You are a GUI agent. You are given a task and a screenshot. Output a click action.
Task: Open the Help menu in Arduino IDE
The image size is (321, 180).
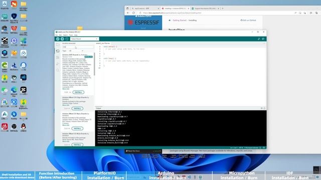[x=76, y=35]
